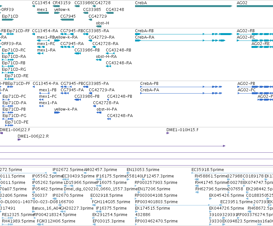Select the obst-H-RA transcript

[99, 60]
